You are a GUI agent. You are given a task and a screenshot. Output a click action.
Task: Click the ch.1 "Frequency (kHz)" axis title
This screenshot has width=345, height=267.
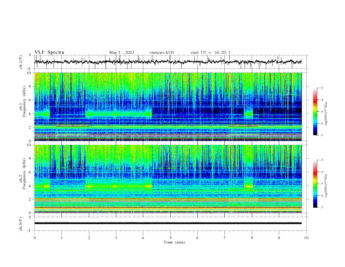tap(24, 101)
